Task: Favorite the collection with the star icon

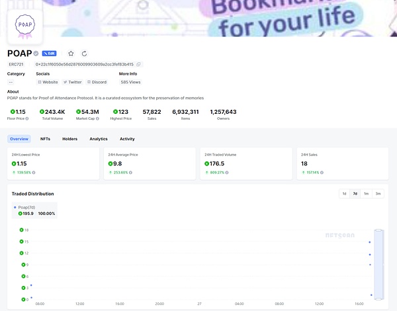Action: pyautogui.click(x=71, y=53)
